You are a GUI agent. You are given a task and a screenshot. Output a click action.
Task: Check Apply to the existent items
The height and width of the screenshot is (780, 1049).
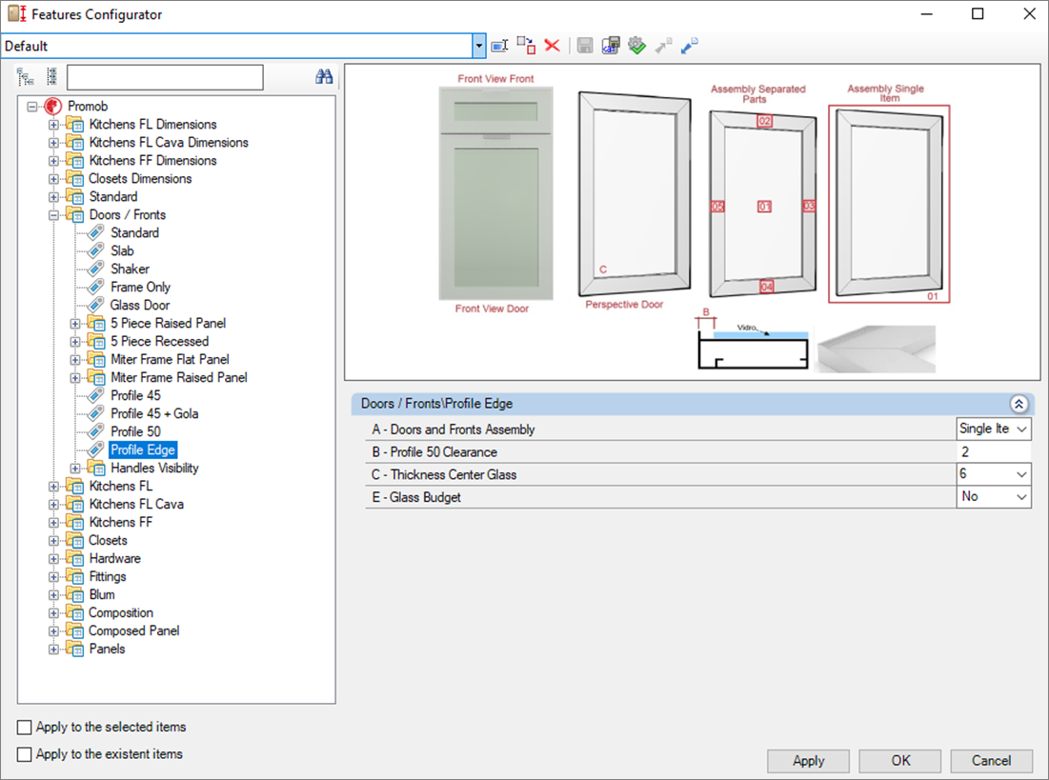(x=25, y=754)
